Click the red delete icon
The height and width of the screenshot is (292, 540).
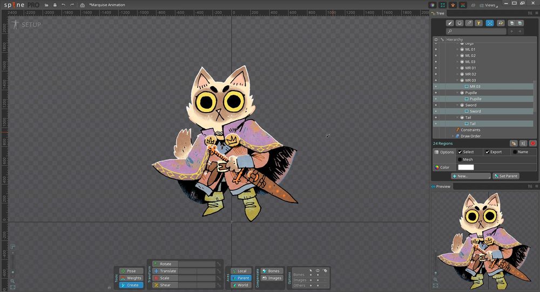(x=533, y=143)
